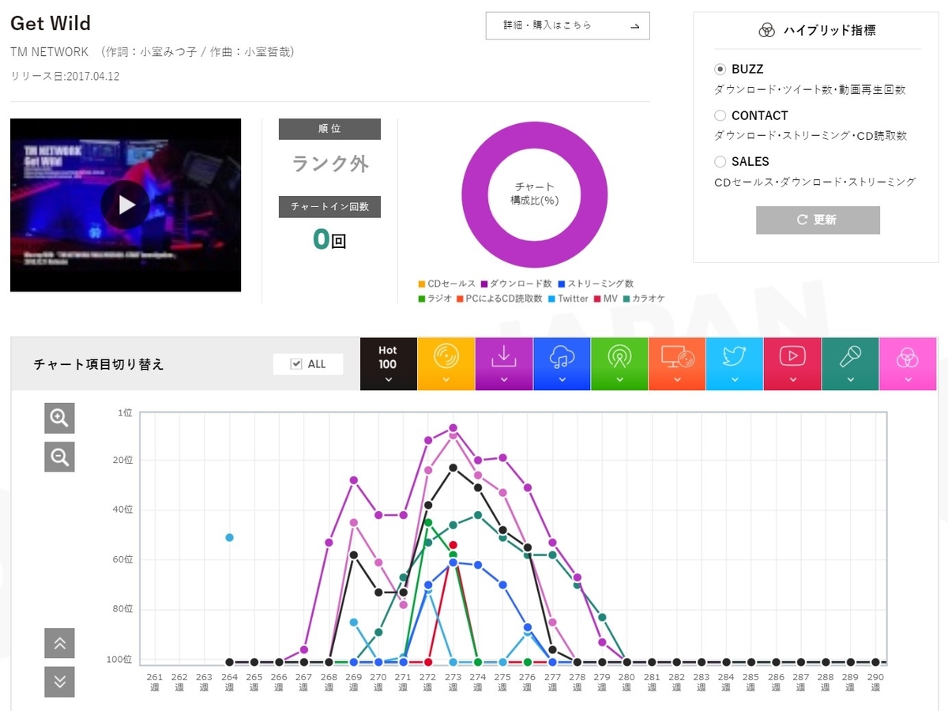Click the red MV point at week 273
The image size is (948, 711).
pyautogui.click(x=453, y=545)
